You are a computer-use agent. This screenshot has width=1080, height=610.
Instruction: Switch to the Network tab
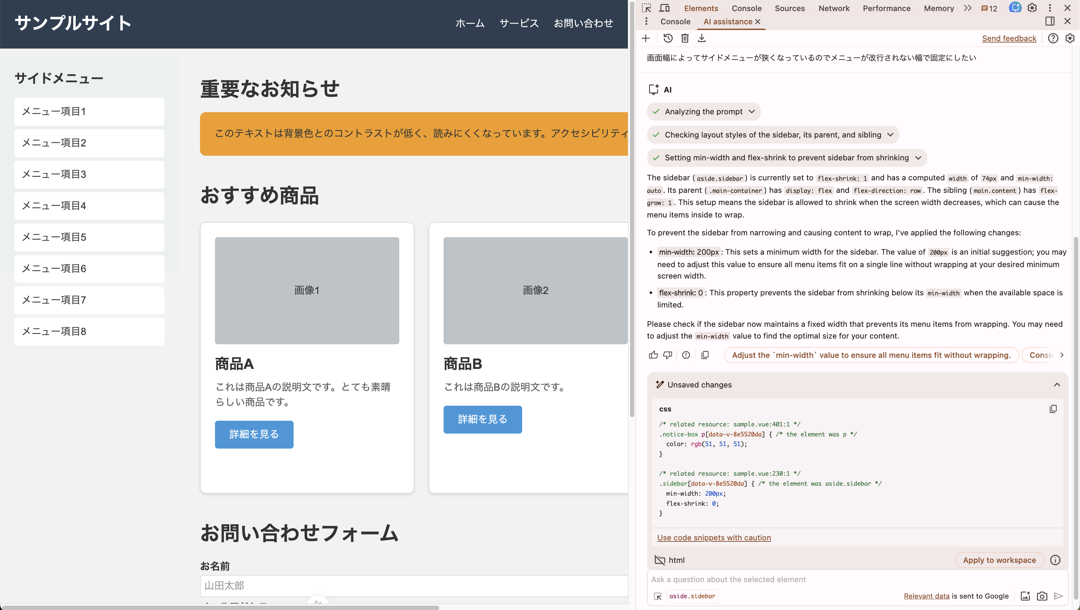834,8
